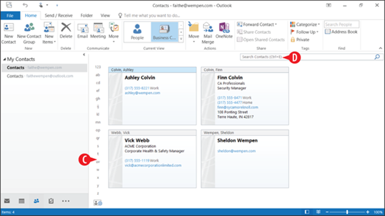Click the Undo icon in title bar
The width and height of the screenshot is (385, 216).
25,5
